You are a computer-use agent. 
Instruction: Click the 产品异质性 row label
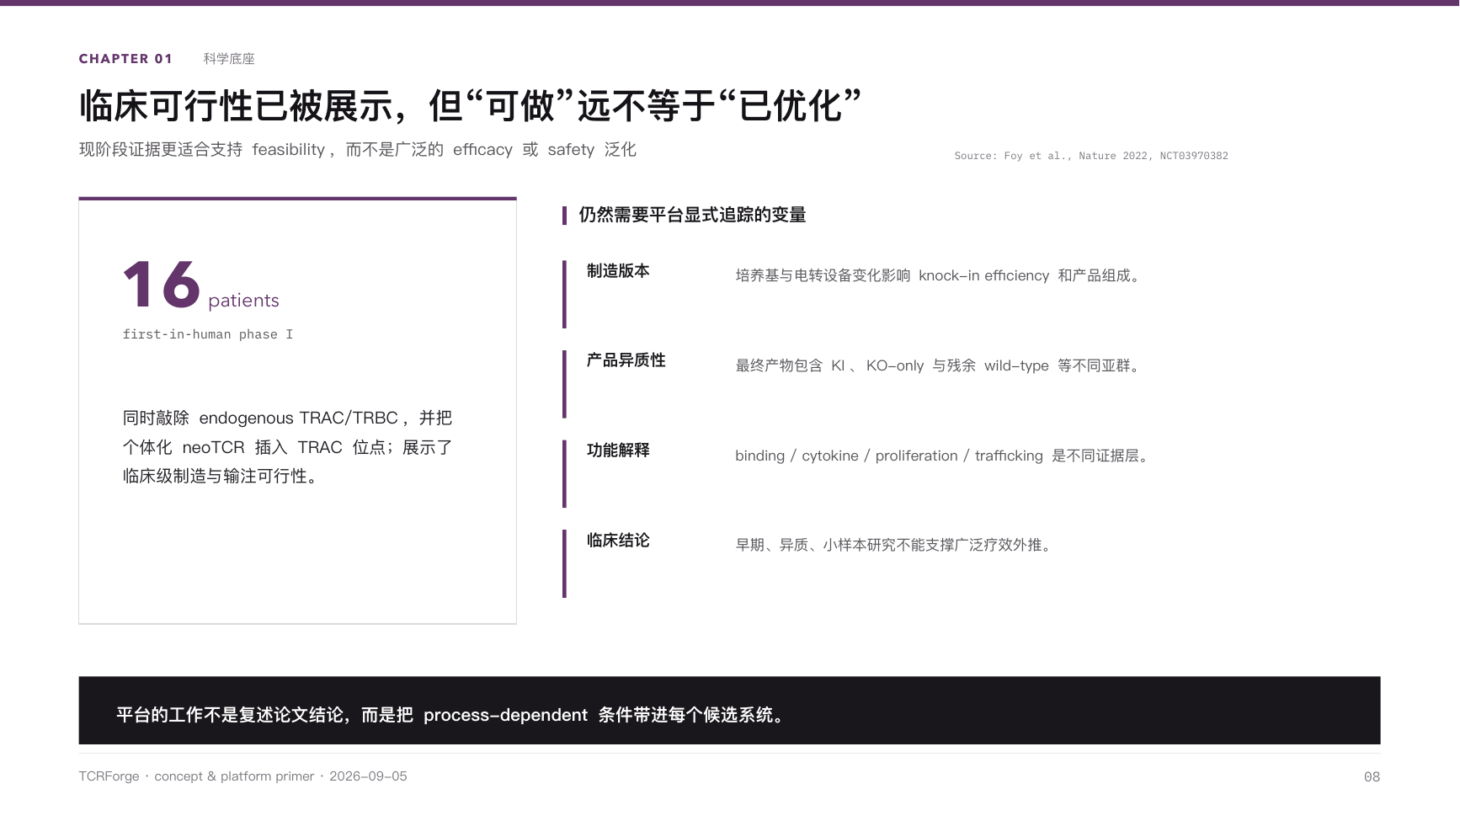[626, 360]
